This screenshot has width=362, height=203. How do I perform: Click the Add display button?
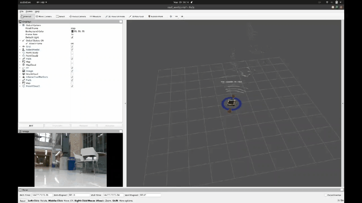31,126
